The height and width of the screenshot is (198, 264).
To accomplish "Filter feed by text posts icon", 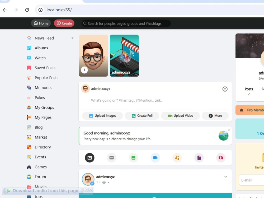I will pos(111,158).
